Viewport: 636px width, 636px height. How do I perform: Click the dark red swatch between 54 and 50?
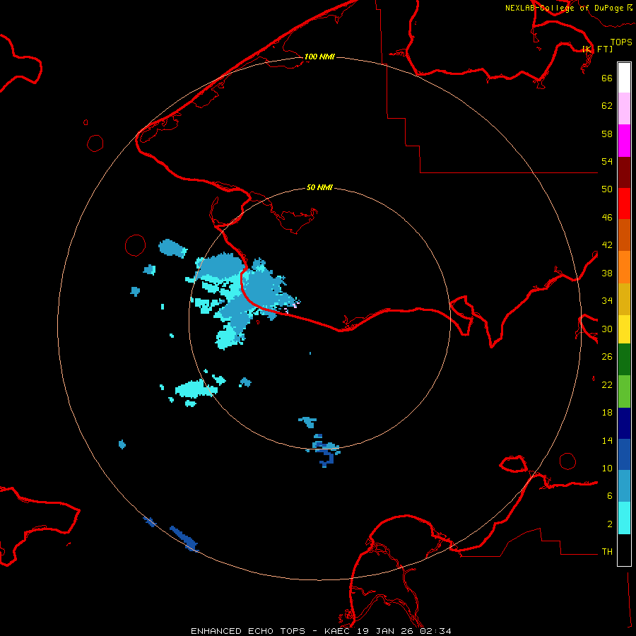624,172
